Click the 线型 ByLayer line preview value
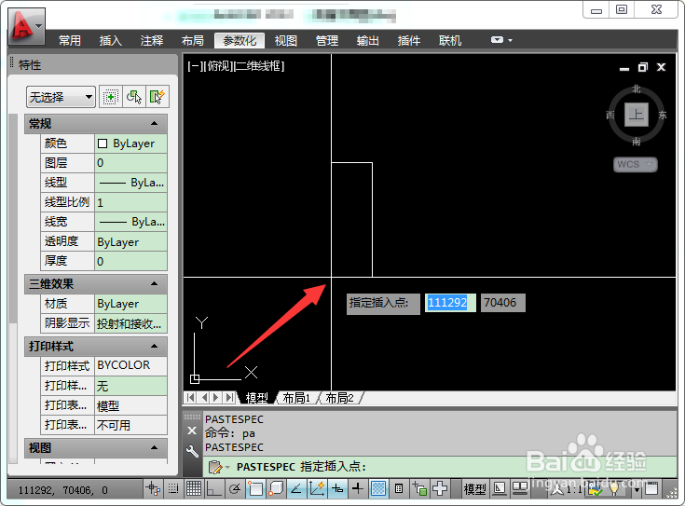Viewport: 685px width, 506px height. [x=131, y=183]
